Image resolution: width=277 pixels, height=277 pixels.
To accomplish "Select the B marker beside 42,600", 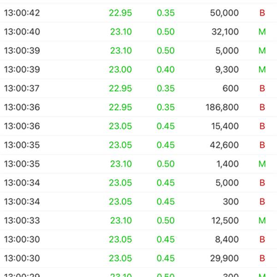I will [x=262, y=145].
